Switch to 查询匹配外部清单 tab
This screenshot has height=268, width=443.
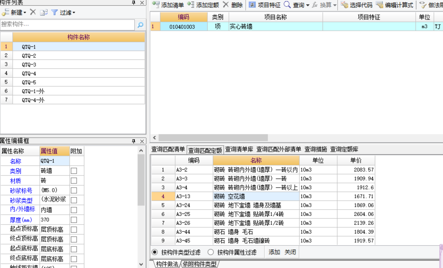tap(279, 149)
